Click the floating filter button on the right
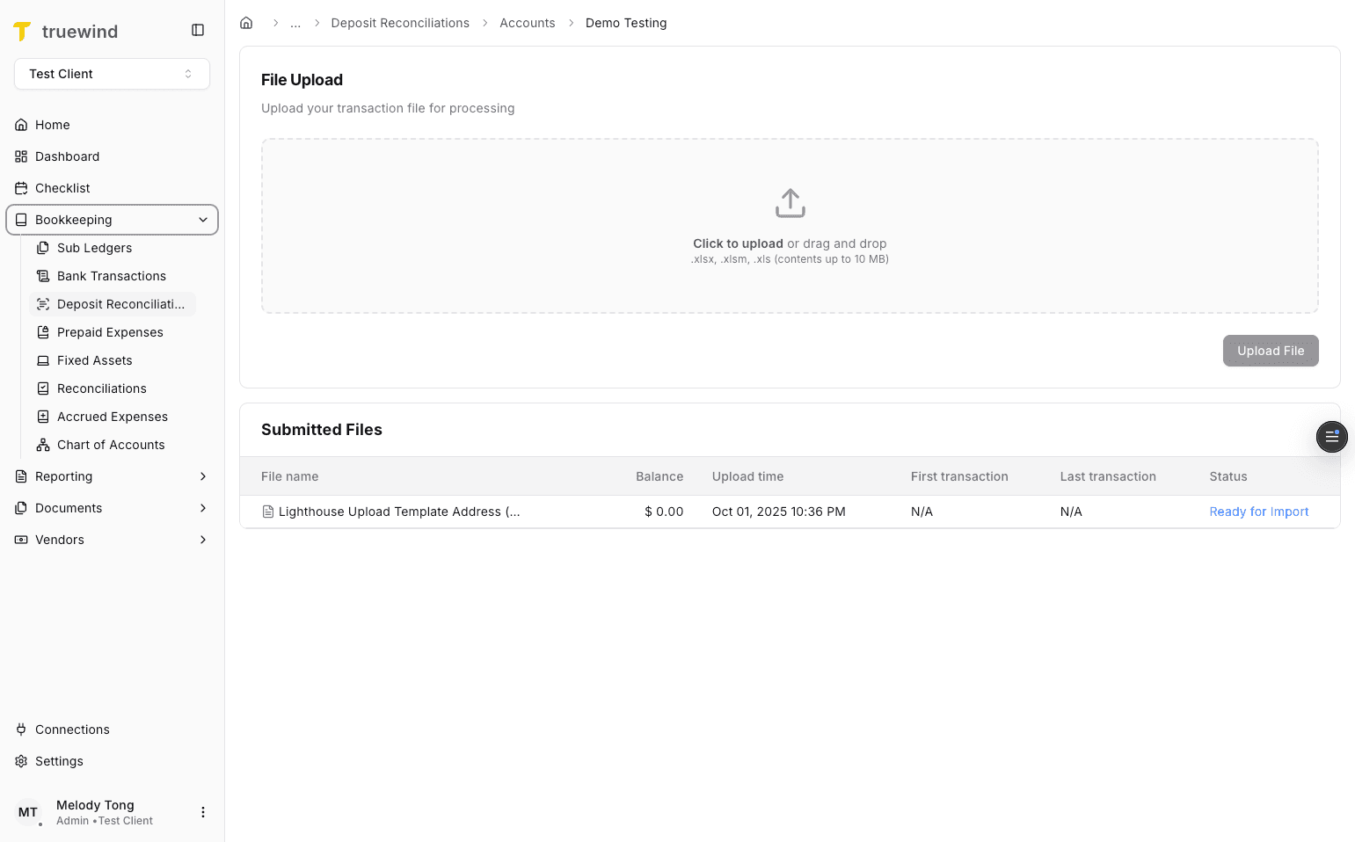The width and height of the screenshot is (1355, 842). pyautogui.click(x=1331, y=437)
